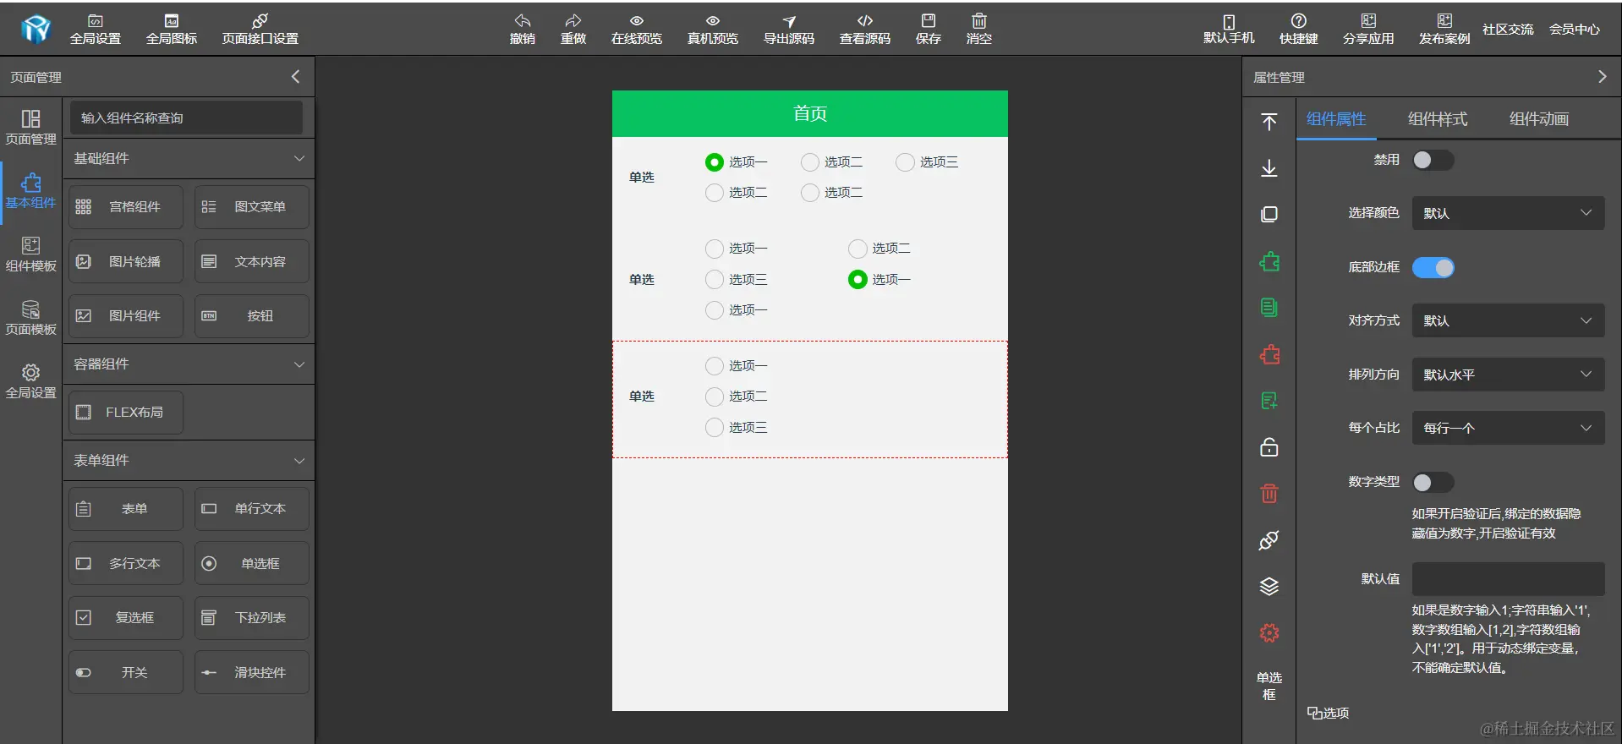Click the 默认值 input field
Image resolution: width=1622 pixels, height=744 pixels.
tap(1508, 579)
